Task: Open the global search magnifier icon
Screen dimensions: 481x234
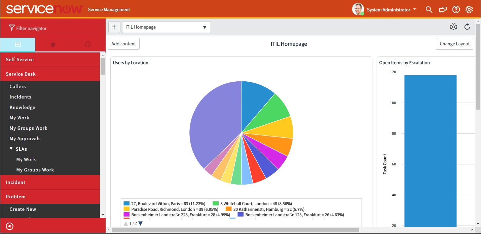Action: pyautogui.click(x=429, y=9)
